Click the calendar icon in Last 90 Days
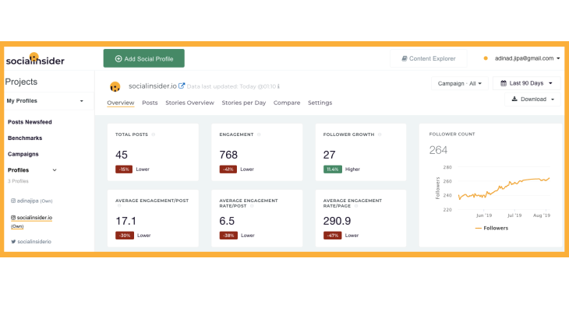The height and width of the screenshot is (311, 569). point(504,83)
